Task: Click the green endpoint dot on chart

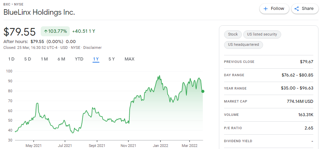Action: (x=203, y=91)
